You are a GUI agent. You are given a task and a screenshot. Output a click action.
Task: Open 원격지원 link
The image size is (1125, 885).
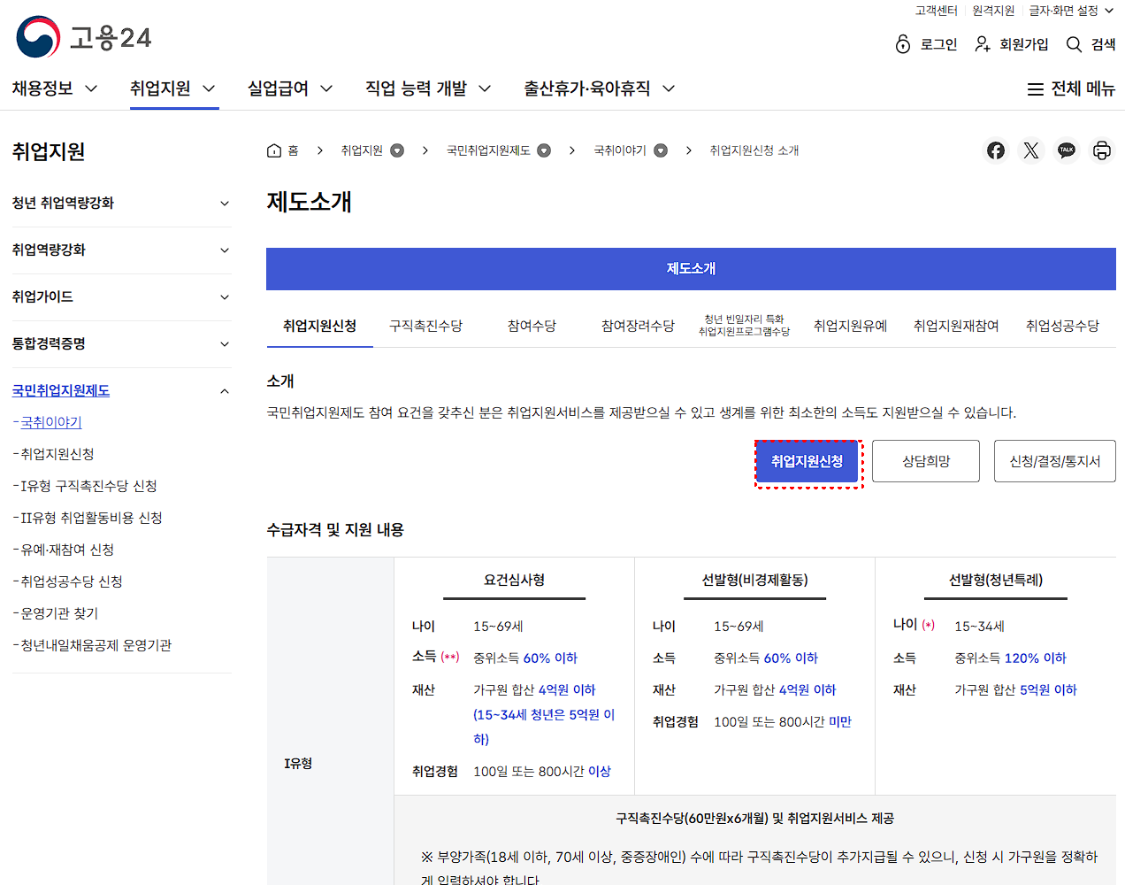[x=993, y=11]
